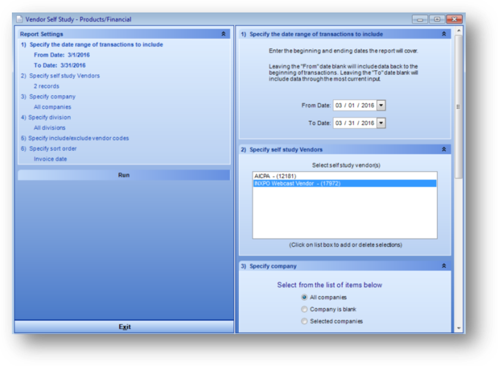Click the Invoice date sort summary
498x366 pixels.
51,159
